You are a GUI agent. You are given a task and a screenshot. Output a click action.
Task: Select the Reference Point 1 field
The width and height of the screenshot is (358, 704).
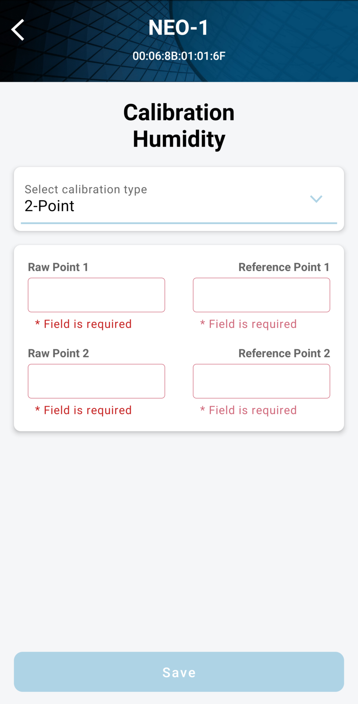[261, 295]
